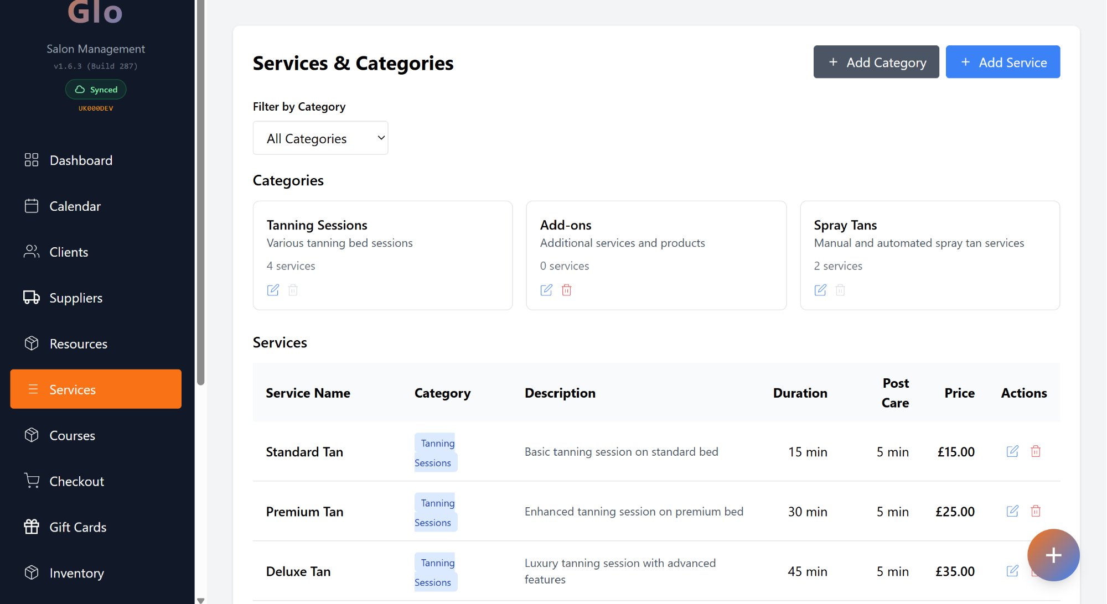Click the Add Service button

(1003, 62)
